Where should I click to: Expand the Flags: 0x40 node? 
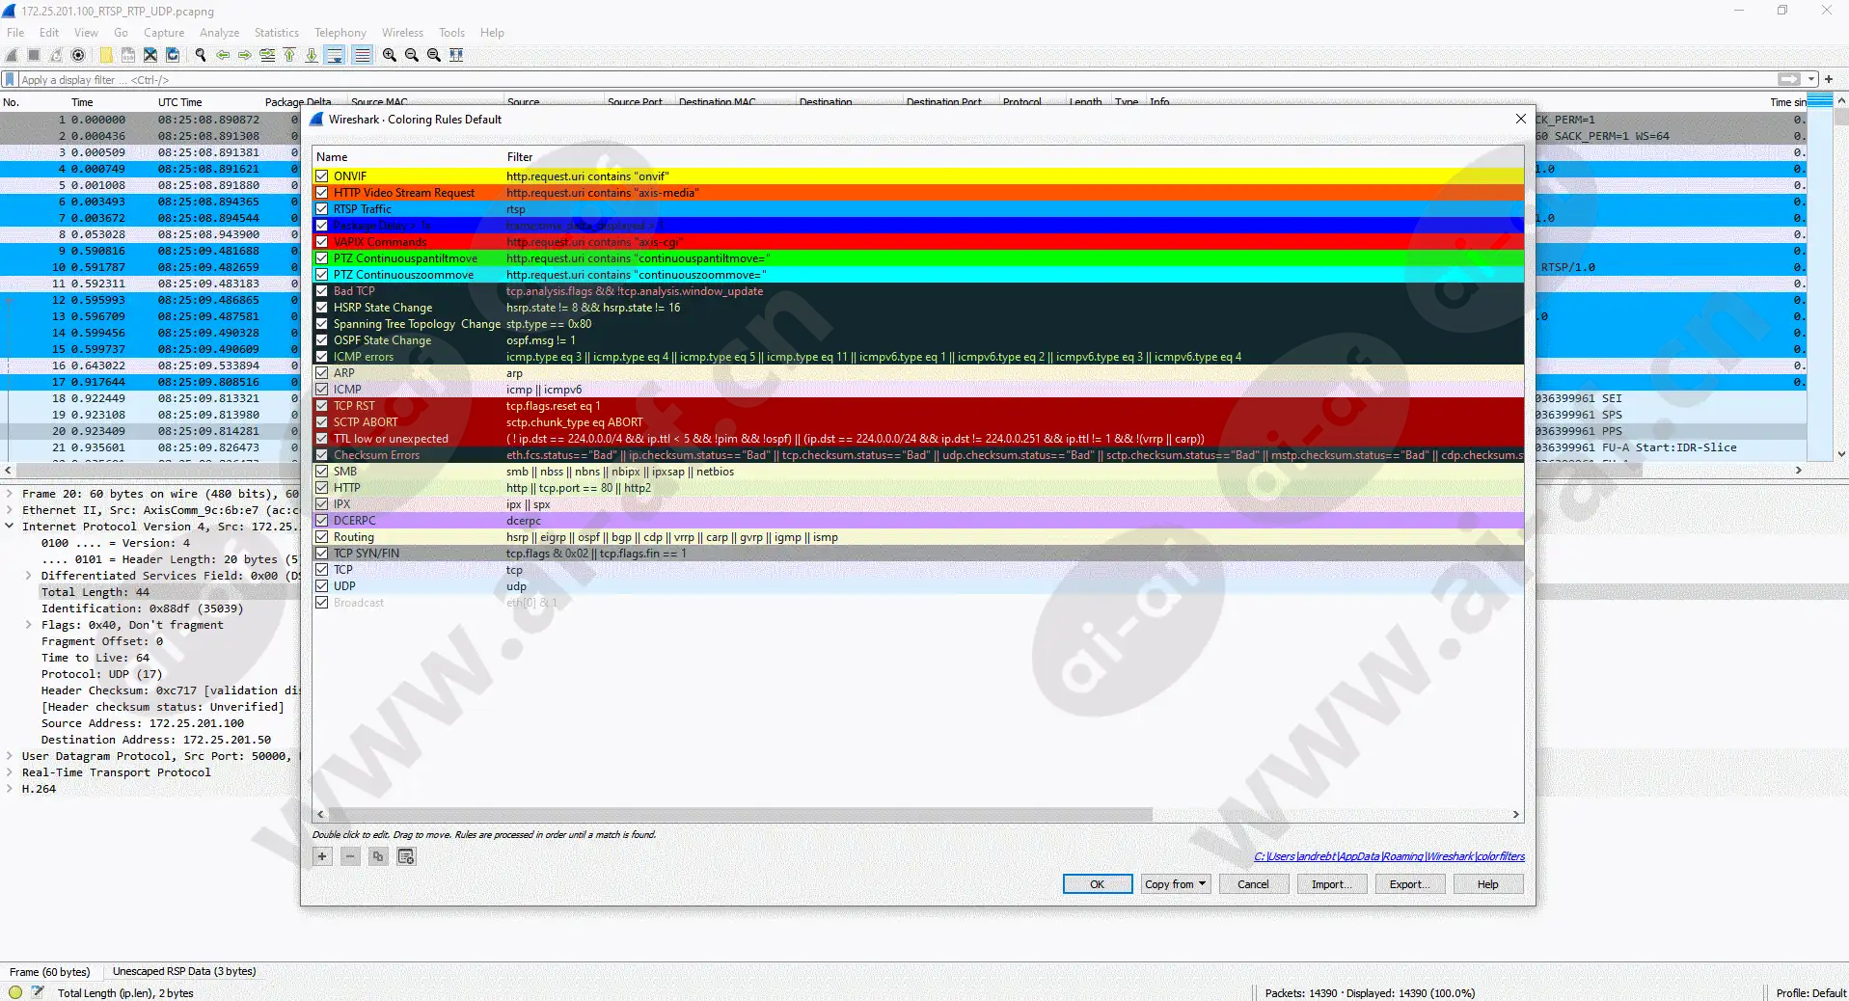click(29, 625)
